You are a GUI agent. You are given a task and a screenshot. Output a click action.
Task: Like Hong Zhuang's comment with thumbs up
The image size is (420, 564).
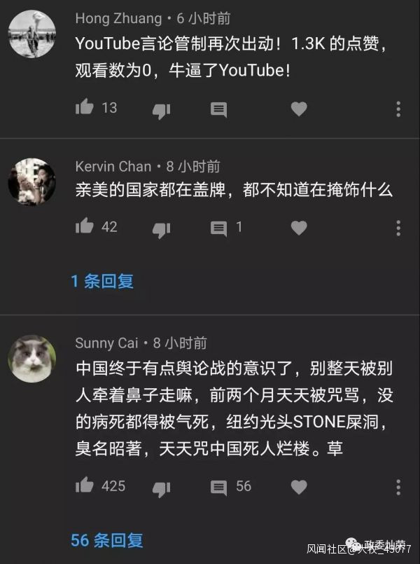pyautogui.click(x=85, y=106)
